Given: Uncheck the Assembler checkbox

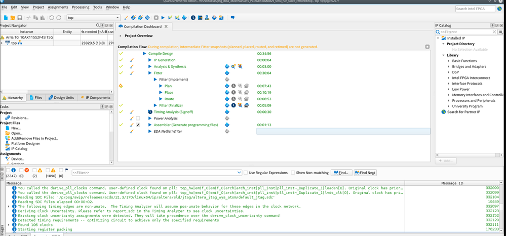Looking at the screenshot, I should pyautogui.click(x=138, y=125).
